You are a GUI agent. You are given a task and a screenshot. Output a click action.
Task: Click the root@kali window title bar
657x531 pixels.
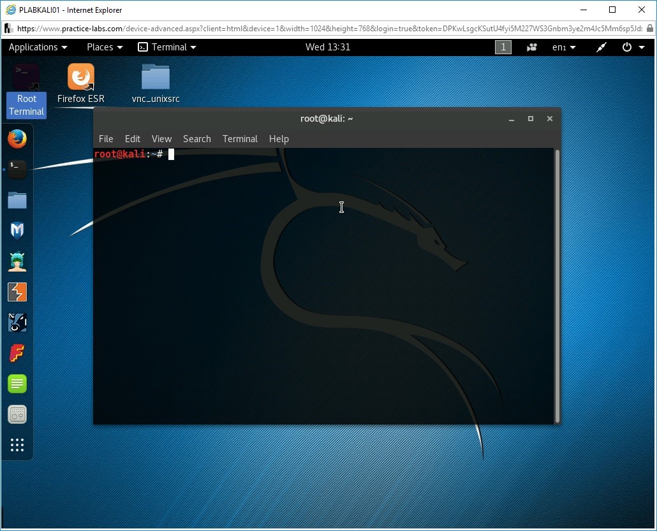coord(327,119)
